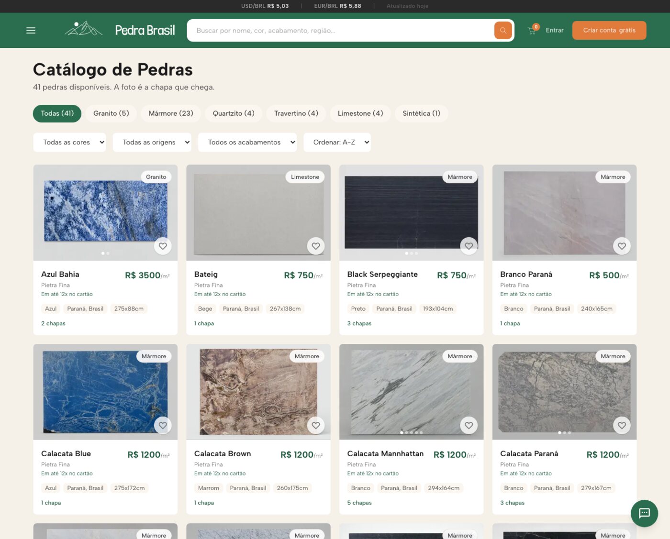670x539 pixels.
Task: Click the R$ 500 price on Branco Paraná
Action: click(x=609, y=275)
